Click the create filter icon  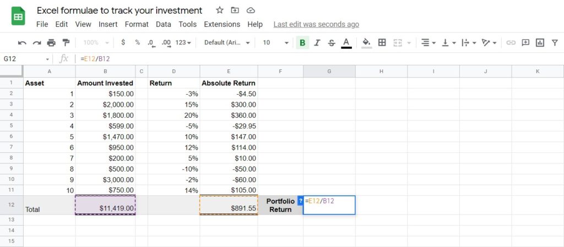click(554, 43)
